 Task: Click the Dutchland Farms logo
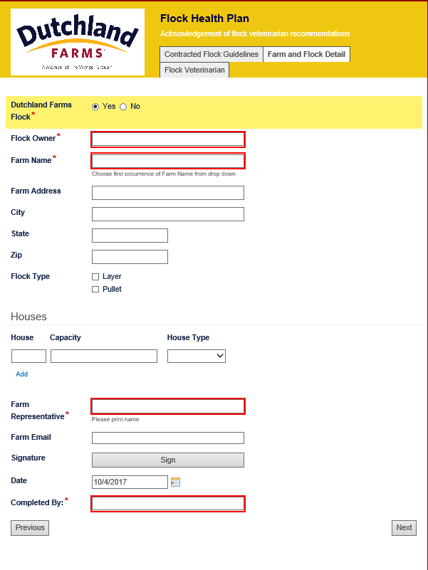pyautogui.click(x=78, y=42)
